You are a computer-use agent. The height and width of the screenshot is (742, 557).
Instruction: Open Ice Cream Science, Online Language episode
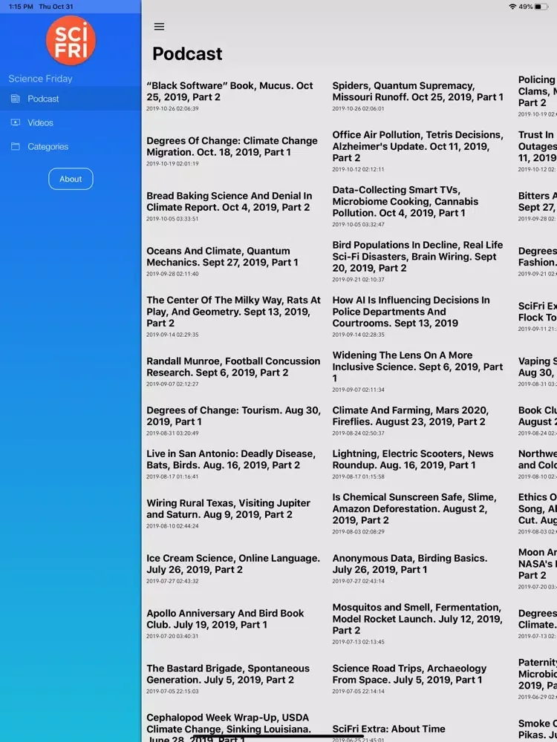pyautogui.click(x=233, y=564)
